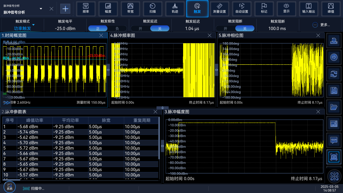
Task: Click the open folder icon in sidebar
Action: [x=334, y=107]
